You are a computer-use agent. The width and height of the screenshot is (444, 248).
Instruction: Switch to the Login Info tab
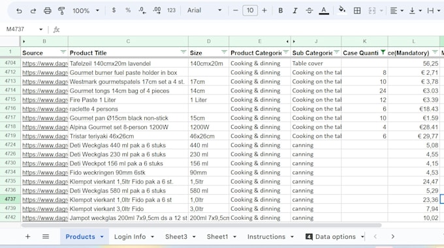[130, 237]
